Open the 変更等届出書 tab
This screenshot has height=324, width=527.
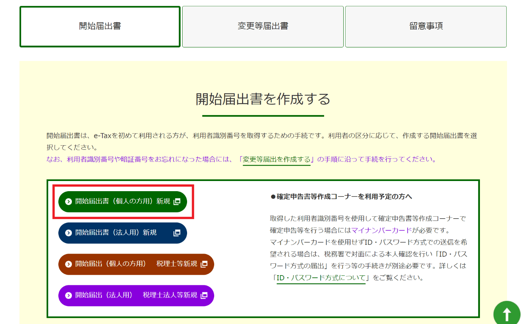pyautogui.click(x=263, y=26)
